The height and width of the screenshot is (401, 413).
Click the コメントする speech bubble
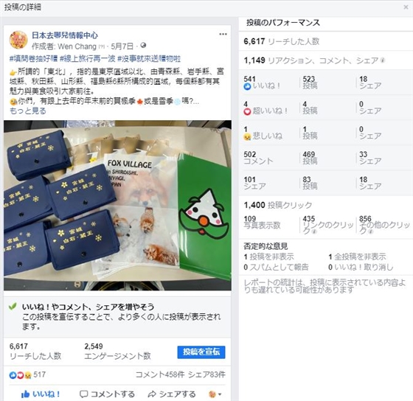83,394
